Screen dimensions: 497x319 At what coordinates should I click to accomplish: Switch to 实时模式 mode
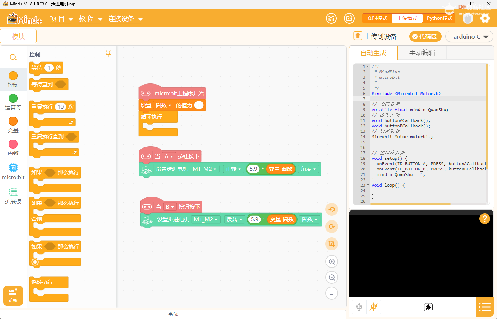click(x=377, y=18)
